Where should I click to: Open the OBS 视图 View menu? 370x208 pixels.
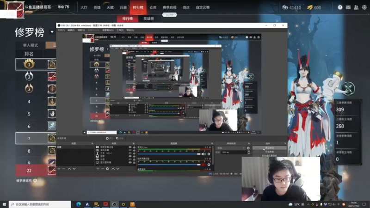coord(81,30)
